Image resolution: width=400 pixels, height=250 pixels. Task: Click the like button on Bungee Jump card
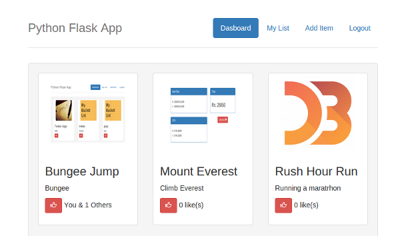(x=53, y=205)
